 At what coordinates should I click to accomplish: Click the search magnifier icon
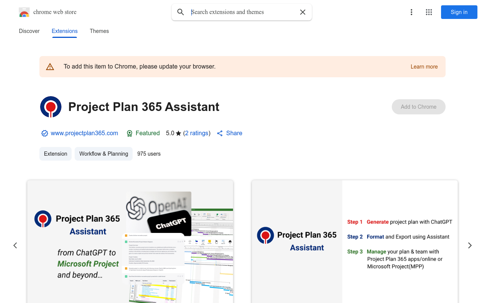[181, 12]
